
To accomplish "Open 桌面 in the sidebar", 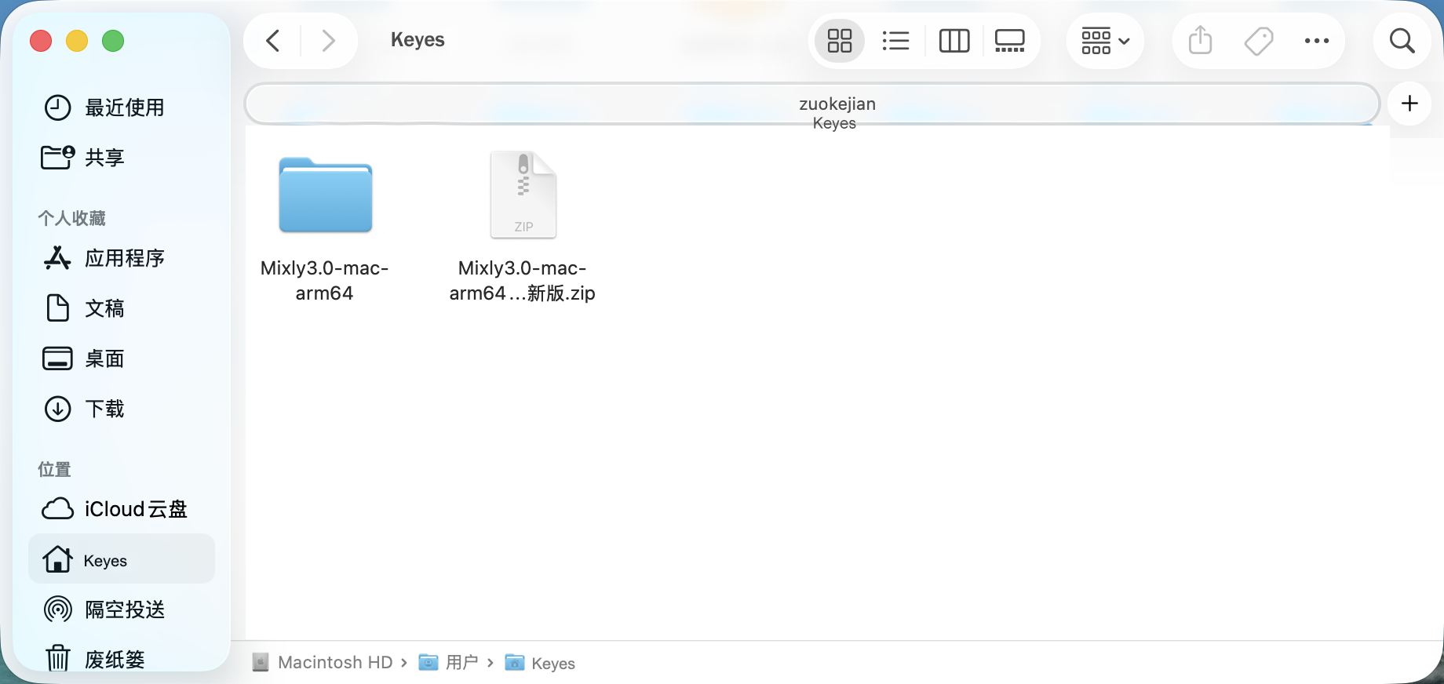I will pos(122,358).
